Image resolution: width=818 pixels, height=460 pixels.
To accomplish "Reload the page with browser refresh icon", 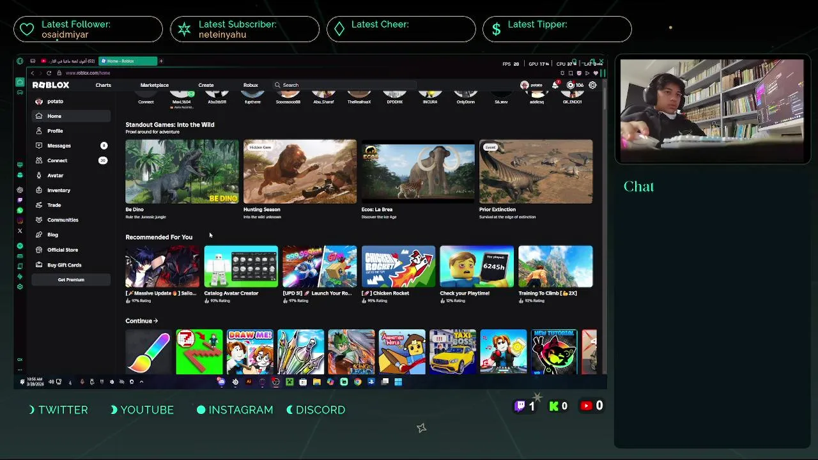I will [49, 73].
